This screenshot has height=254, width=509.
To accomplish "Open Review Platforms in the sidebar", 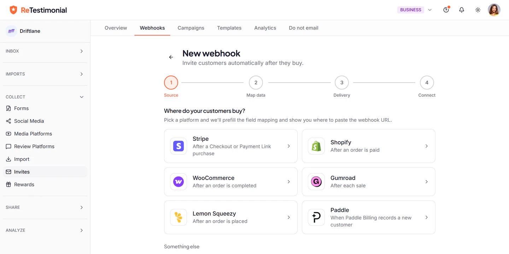I will coord(45,146).
